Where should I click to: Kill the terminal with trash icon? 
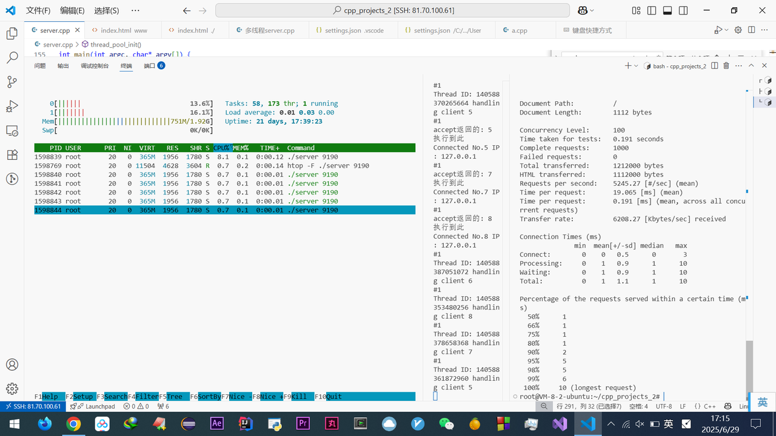(x=726, y=66)
